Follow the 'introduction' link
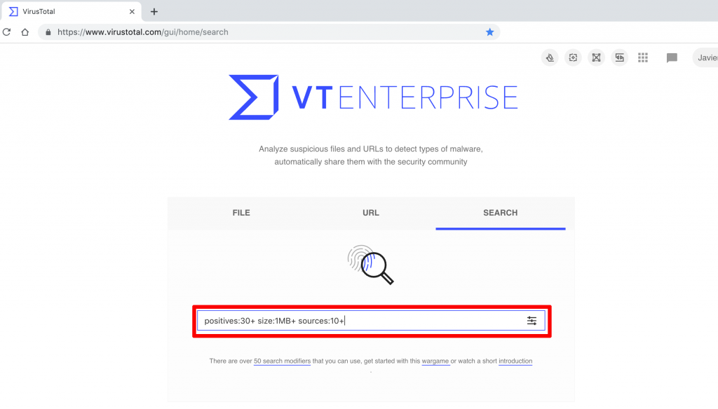Viewport: 718px width, 409px height. pyautogui.click(x=515, y=361)
